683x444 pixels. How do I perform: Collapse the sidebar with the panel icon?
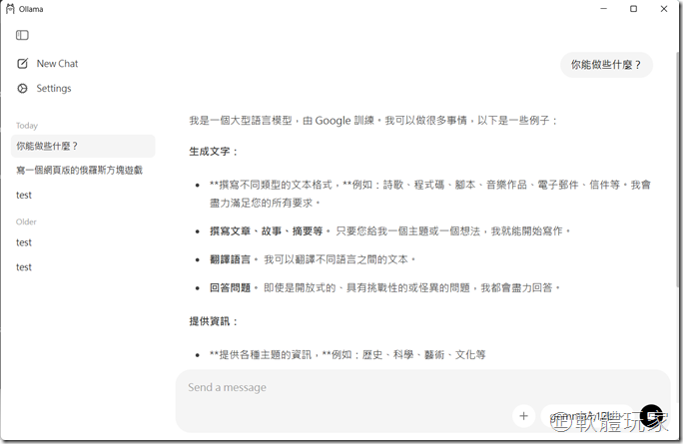pyautogui.click(x=22, y=35)
